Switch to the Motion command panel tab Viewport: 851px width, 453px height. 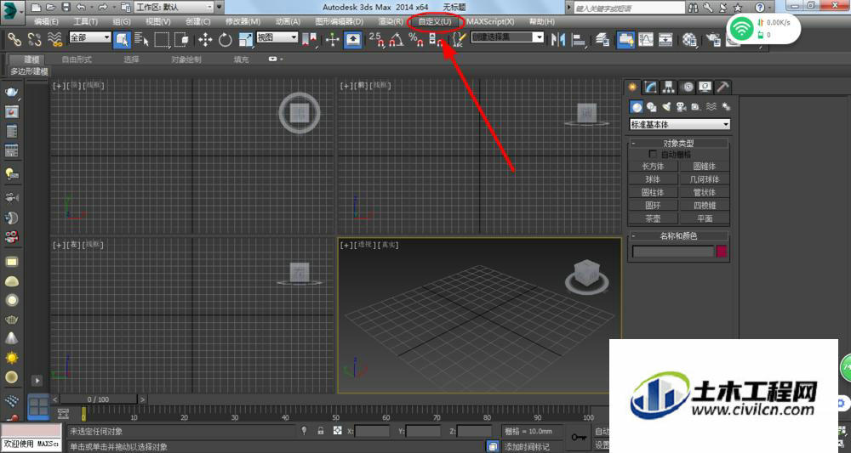[x=688, y=87]
